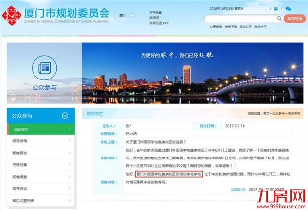The height and width of the screenshot is (211, 308).
Task: Open the 办事指南 link
Action: click(x=216, y=26)
